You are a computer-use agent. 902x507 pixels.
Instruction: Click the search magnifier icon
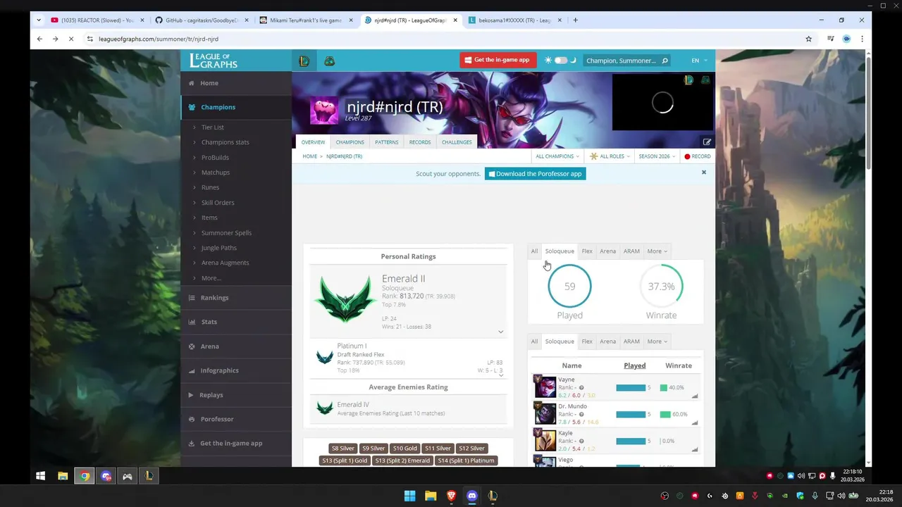[x=664, y=61]
